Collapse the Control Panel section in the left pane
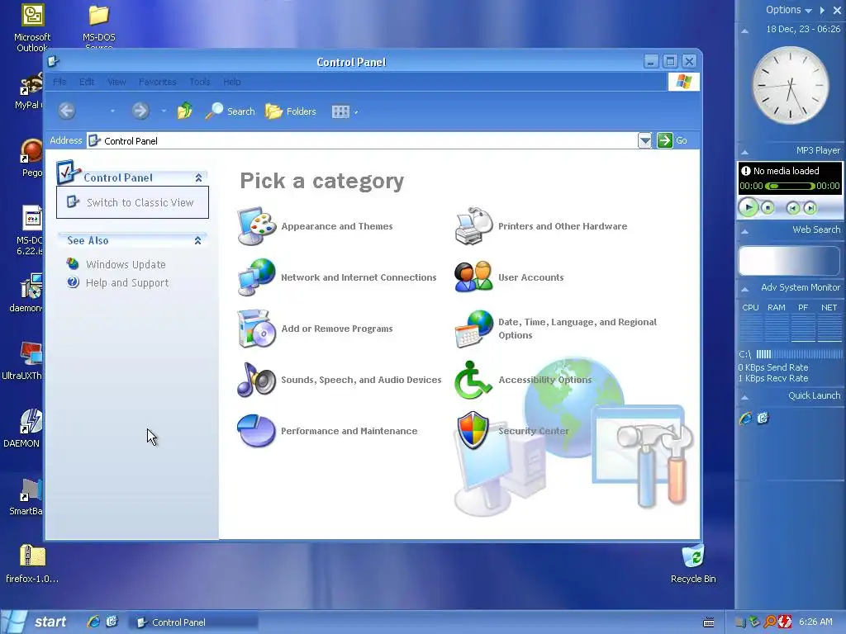 pos(198,178)
